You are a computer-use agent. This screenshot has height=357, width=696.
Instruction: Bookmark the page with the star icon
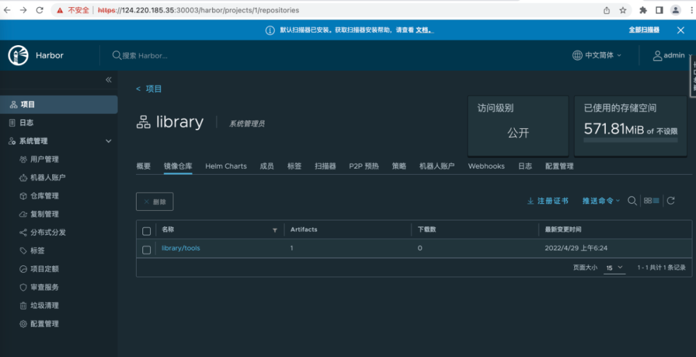[x=623, y=10]
